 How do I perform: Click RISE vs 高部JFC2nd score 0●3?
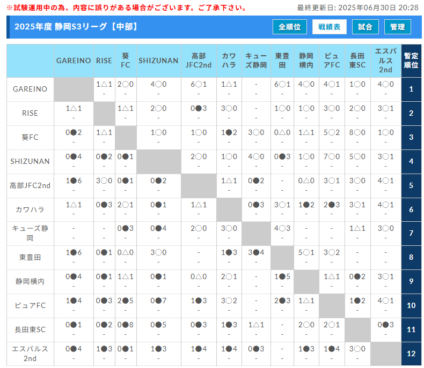[x=199, y=108]
